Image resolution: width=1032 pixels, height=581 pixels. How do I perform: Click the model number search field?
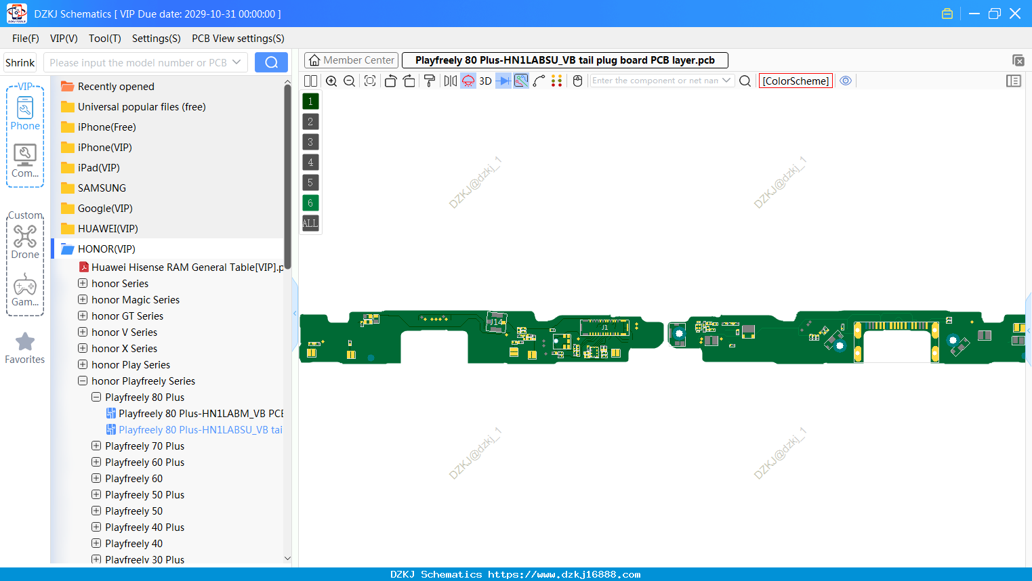pos(138,62)
